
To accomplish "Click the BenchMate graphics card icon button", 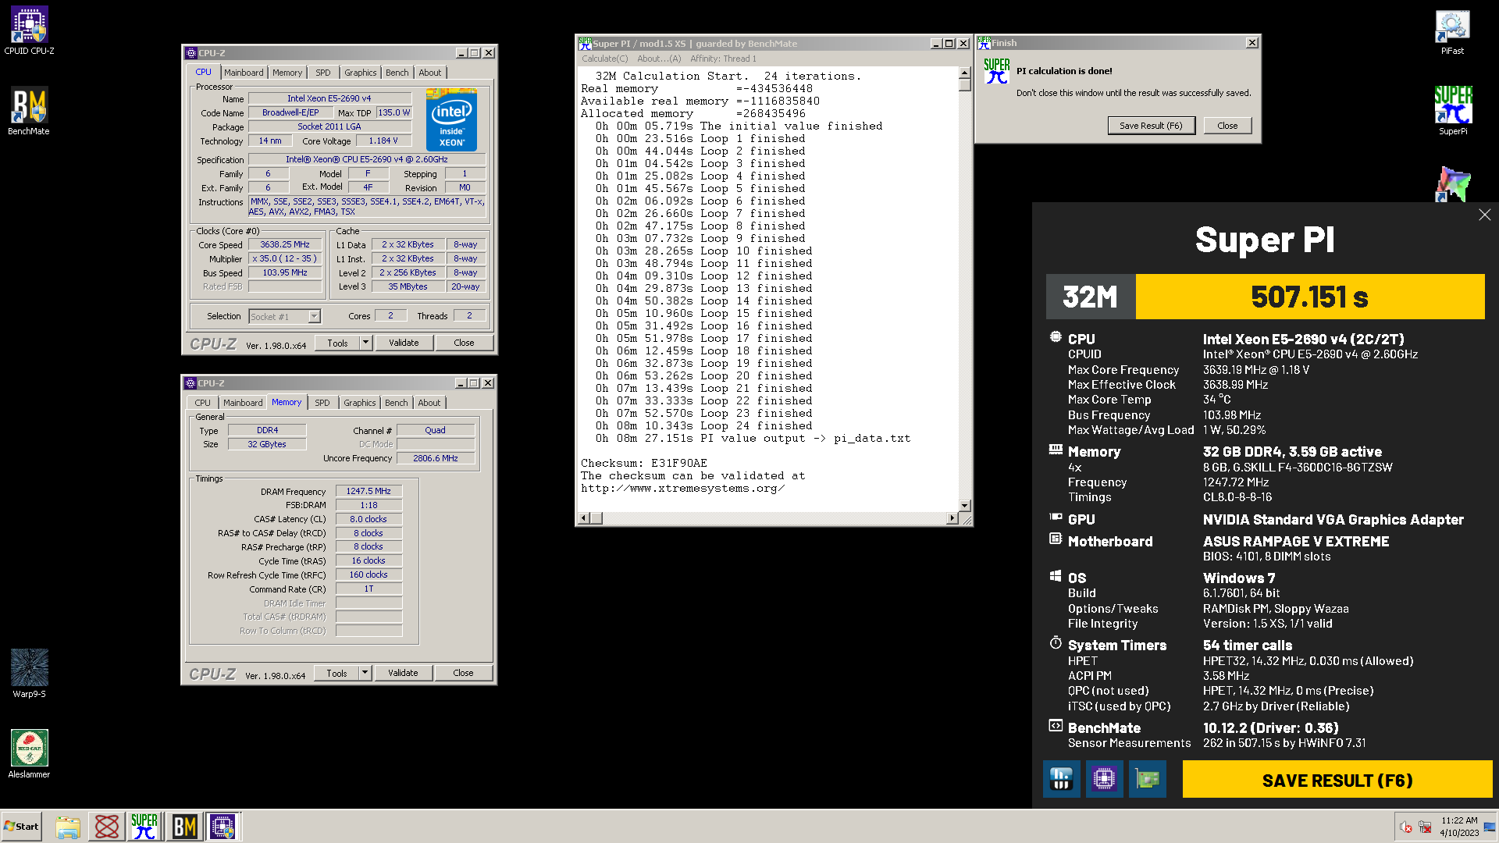I will coord(1147,778).
